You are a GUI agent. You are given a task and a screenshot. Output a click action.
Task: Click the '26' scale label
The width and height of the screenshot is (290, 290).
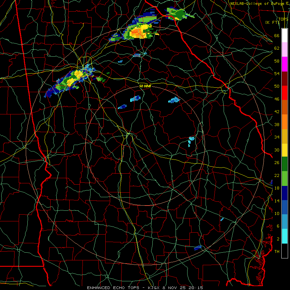[x=277, y=163]
